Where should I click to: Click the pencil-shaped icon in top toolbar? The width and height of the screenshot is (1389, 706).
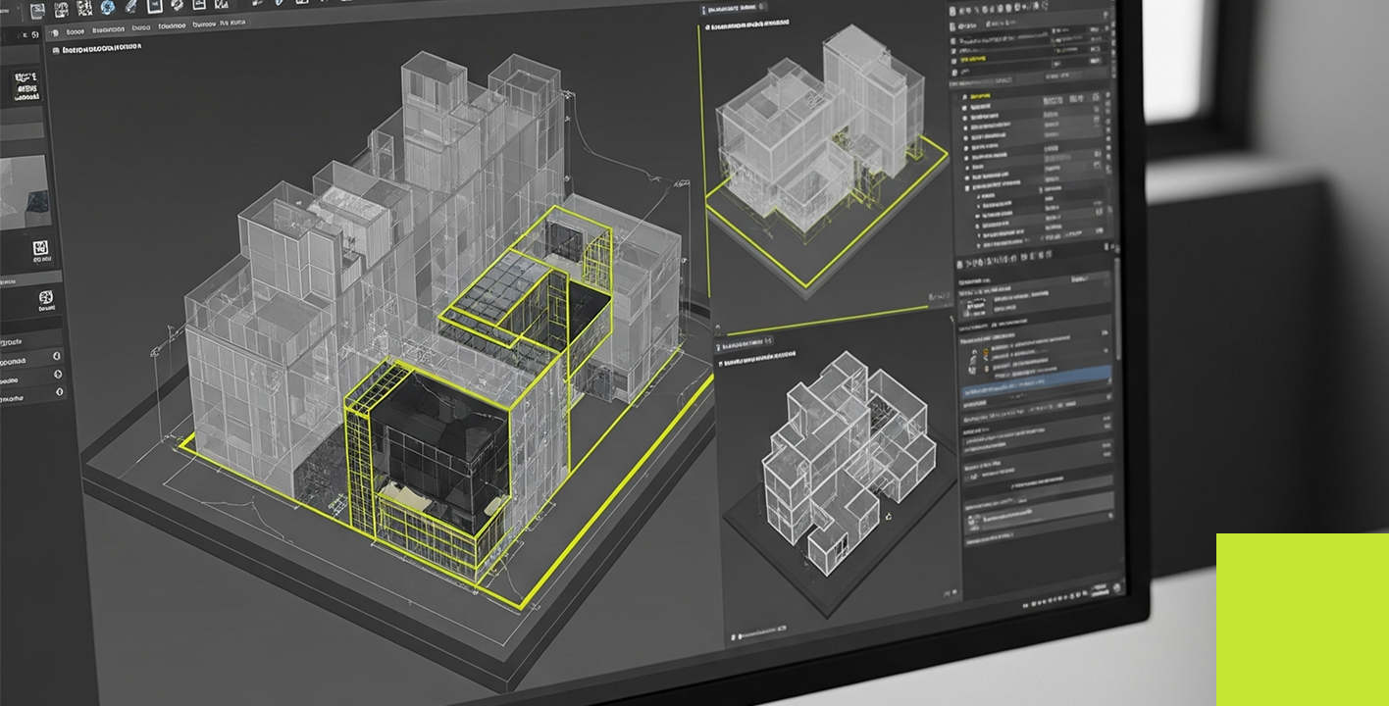tap(131, 7)
